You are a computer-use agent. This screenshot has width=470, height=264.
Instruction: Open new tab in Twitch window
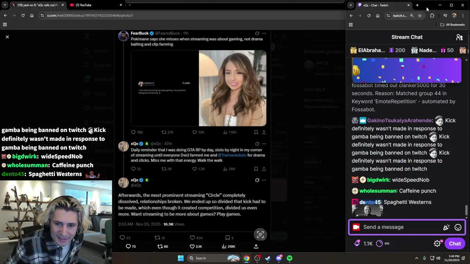[417, 5]
